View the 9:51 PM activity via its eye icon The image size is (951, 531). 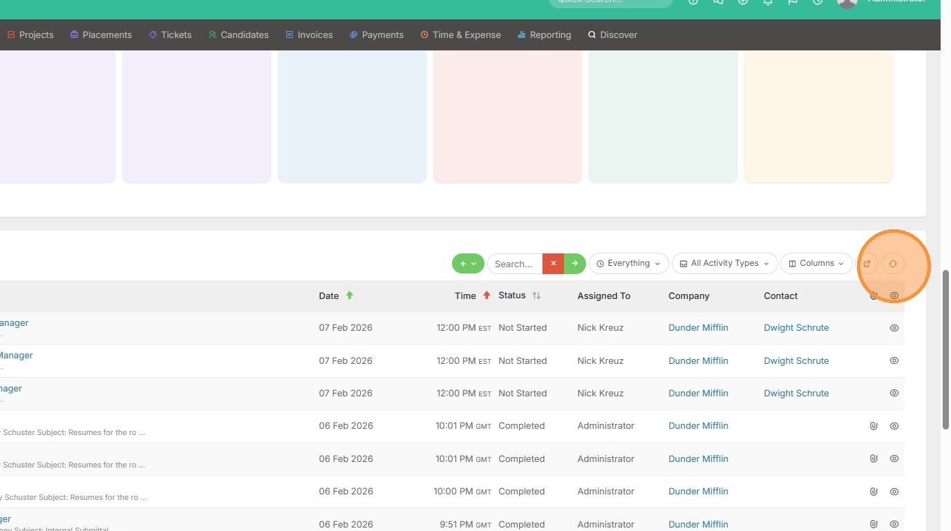coord(894,524)
